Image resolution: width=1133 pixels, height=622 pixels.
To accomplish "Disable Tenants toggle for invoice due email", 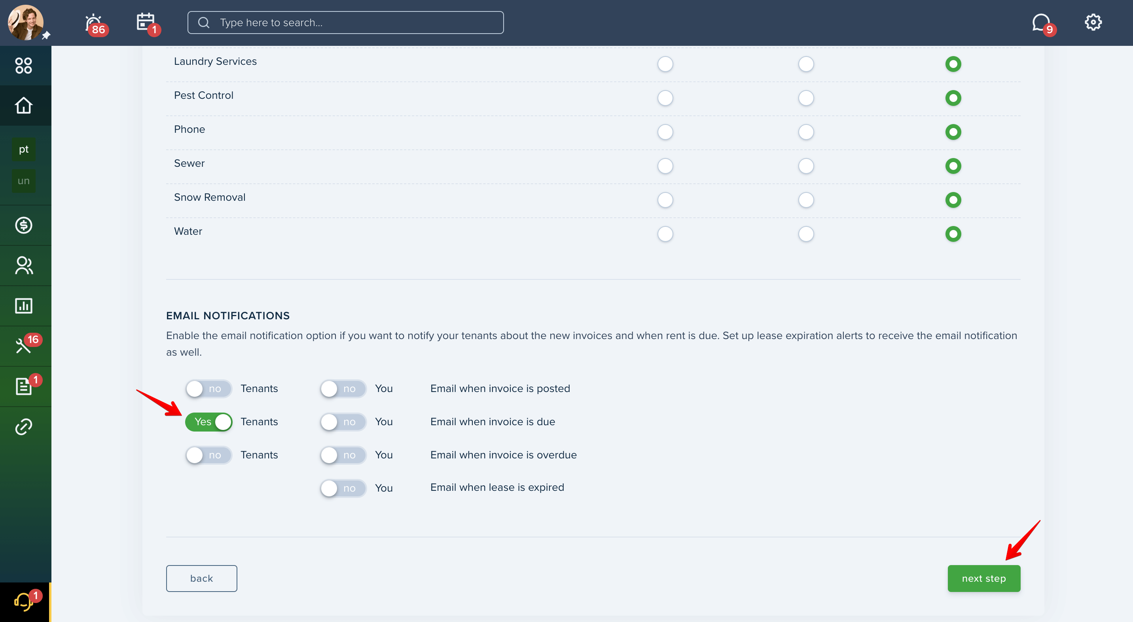I will coord(208,422).
